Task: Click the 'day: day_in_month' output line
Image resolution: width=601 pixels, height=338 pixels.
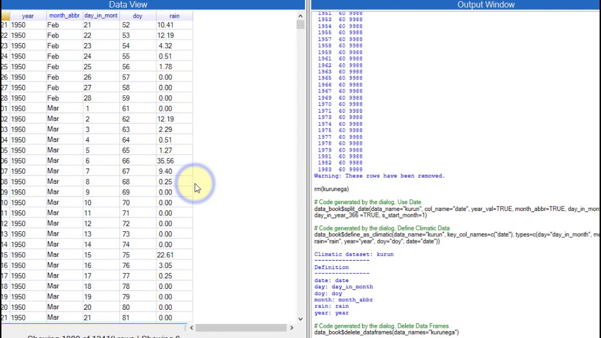Action: tap(344, 287)
